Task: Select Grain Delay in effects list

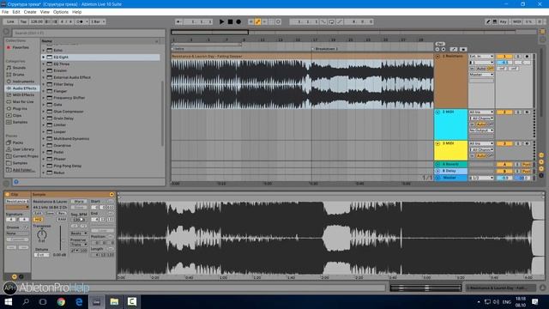Action: pos(63,118)
